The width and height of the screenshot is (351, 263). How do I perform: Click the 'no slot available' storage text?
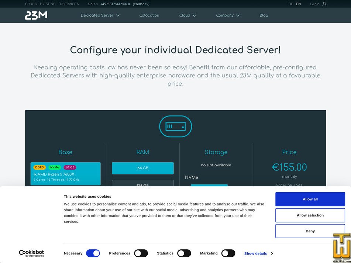point(216,165)
